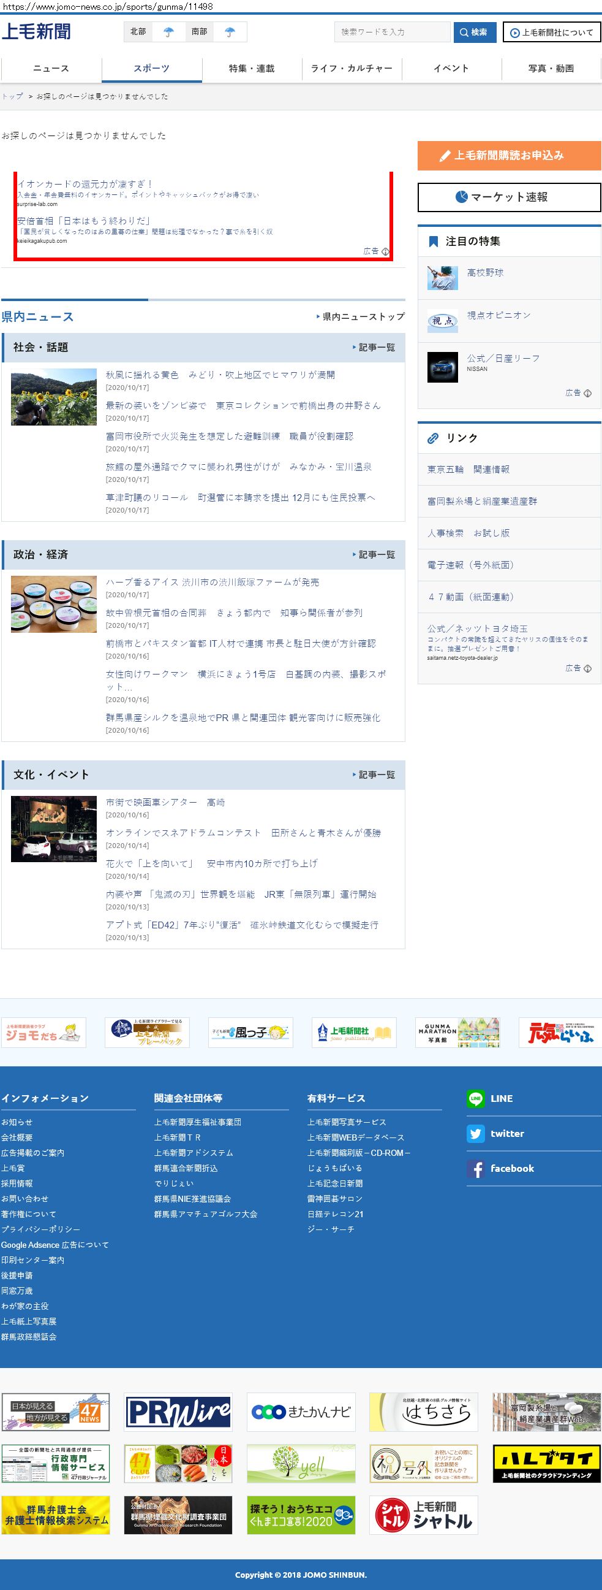Click the northern area umbrella weather icon
Viewport: 602px width, 1590px height.
(168, 32)
